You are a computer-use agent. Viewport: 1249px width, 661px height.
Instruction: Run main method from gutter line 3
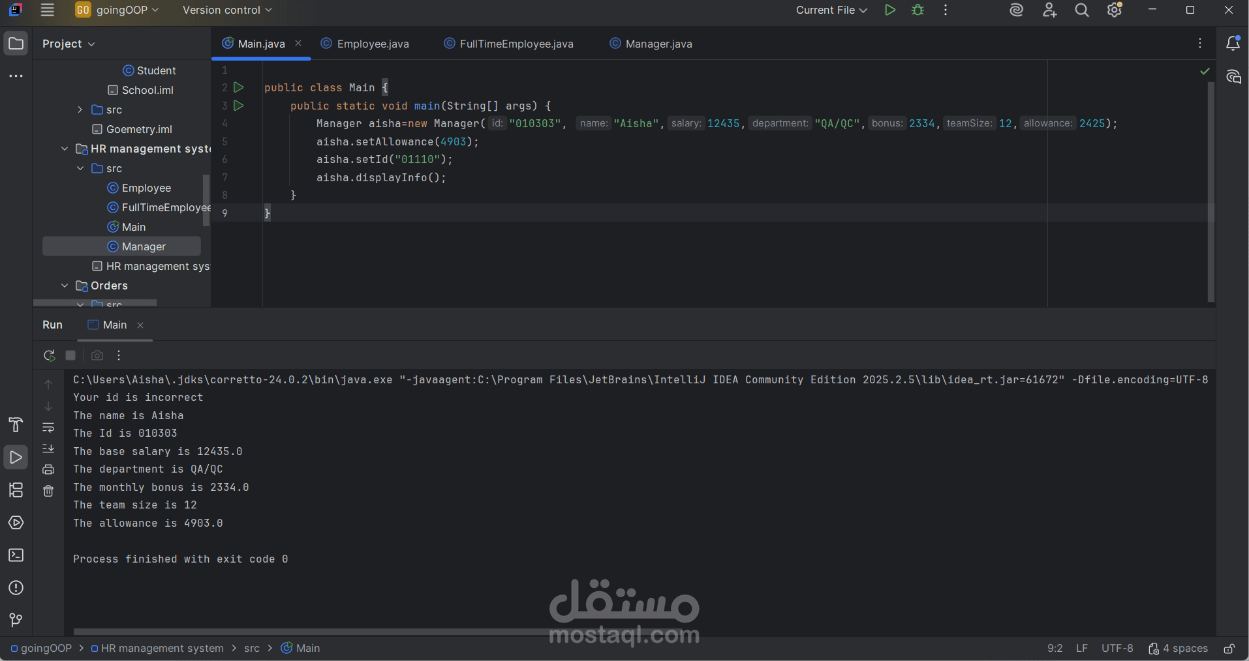tap(239, 106)
